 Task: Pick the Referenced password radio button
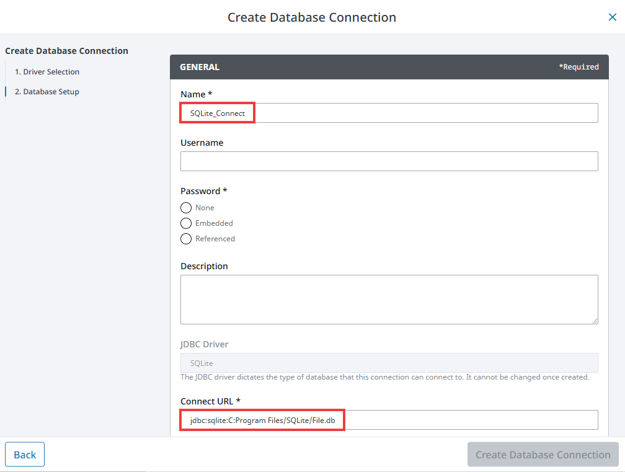pos(186,239)
